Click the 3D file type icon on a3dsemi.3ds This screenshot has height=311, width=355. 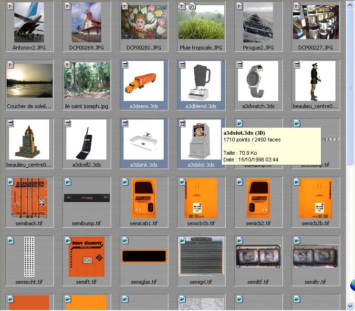(x=125, y=65)
